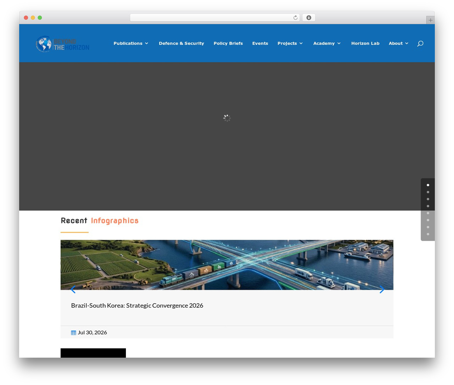
Task: Expand the Academy dropdown menu
Action: 327,43
